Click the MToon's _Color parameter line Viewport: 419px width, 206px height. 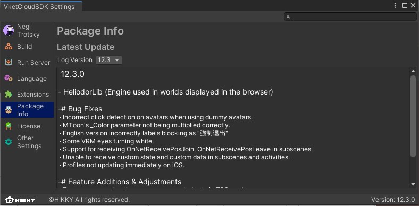pos(145,125)
